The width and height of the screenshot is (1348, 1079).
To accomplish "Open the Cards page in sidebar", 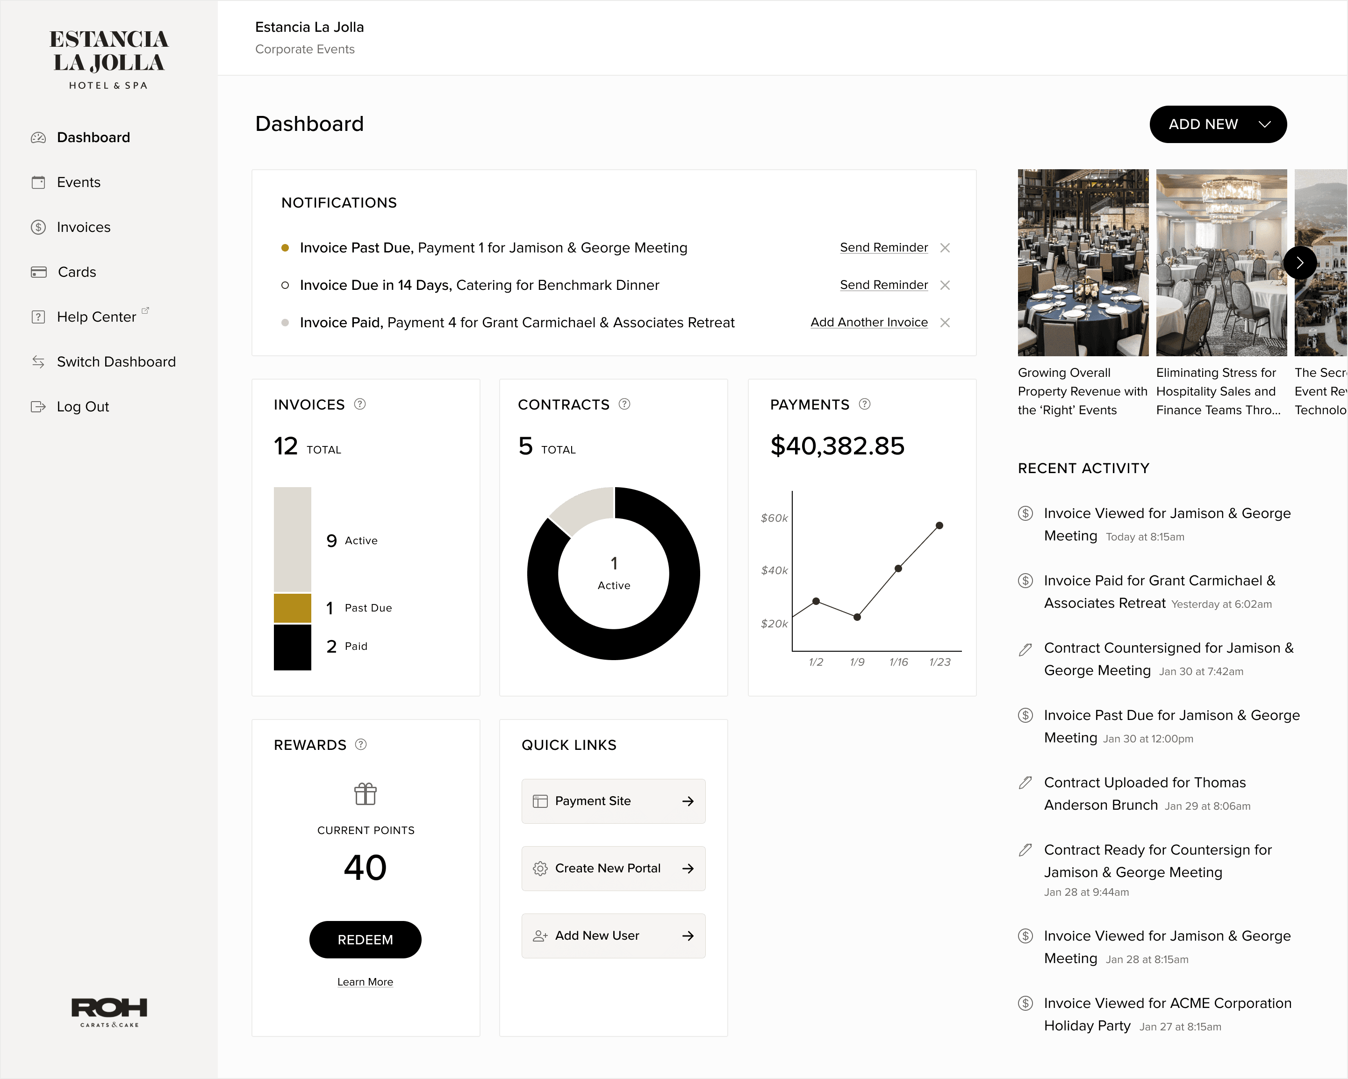I will tap(76, 272).
